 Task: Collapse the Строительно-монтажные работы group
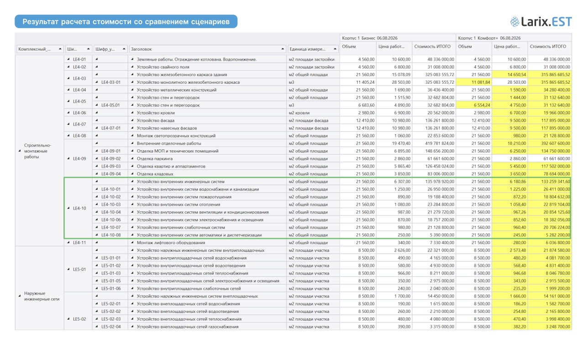point(19,151)
